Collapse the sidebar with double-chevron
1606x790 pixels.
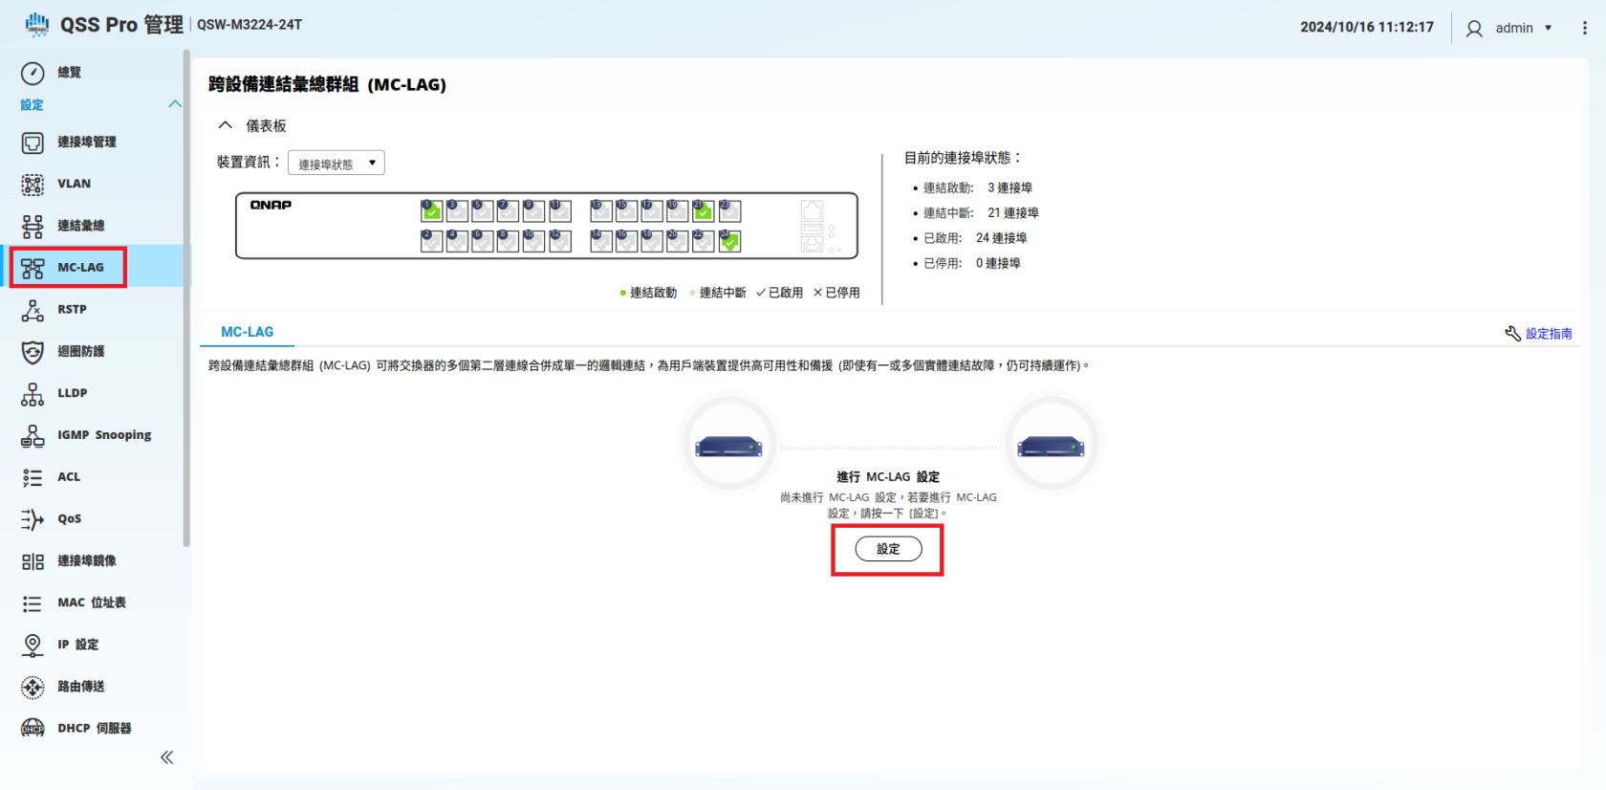pyautogui.click(x=166, y=757)
